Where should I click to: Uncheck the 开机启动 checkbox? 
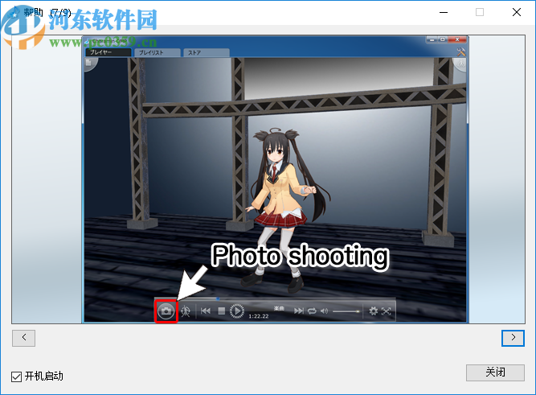click(x=16, y=376)
